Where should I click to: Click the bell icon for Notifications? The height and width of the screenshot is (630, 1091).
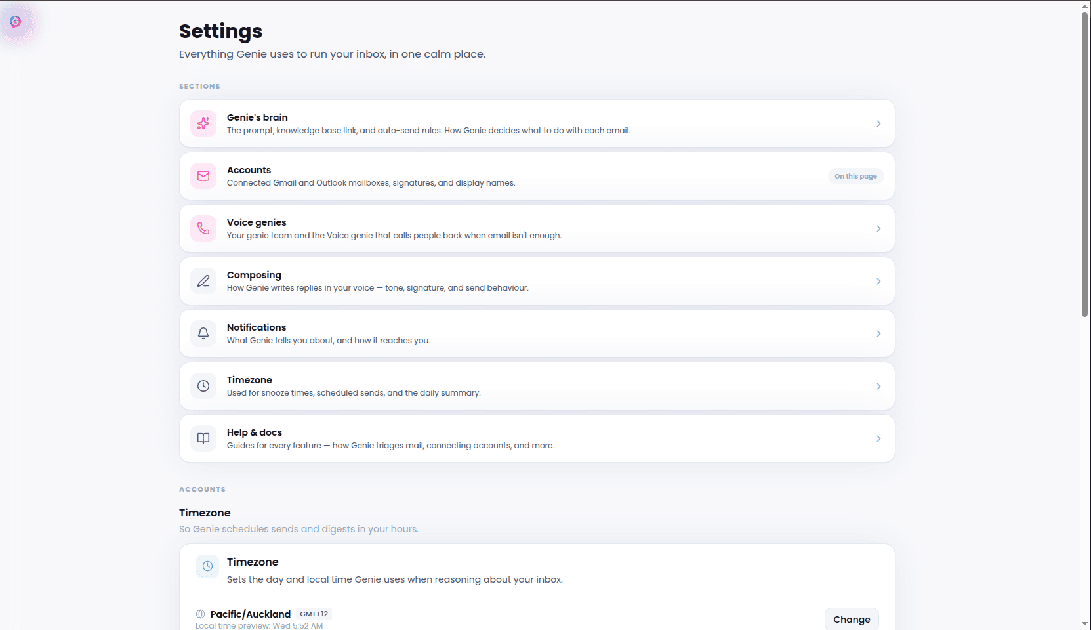pyautogui.click(x=203, y=333)
